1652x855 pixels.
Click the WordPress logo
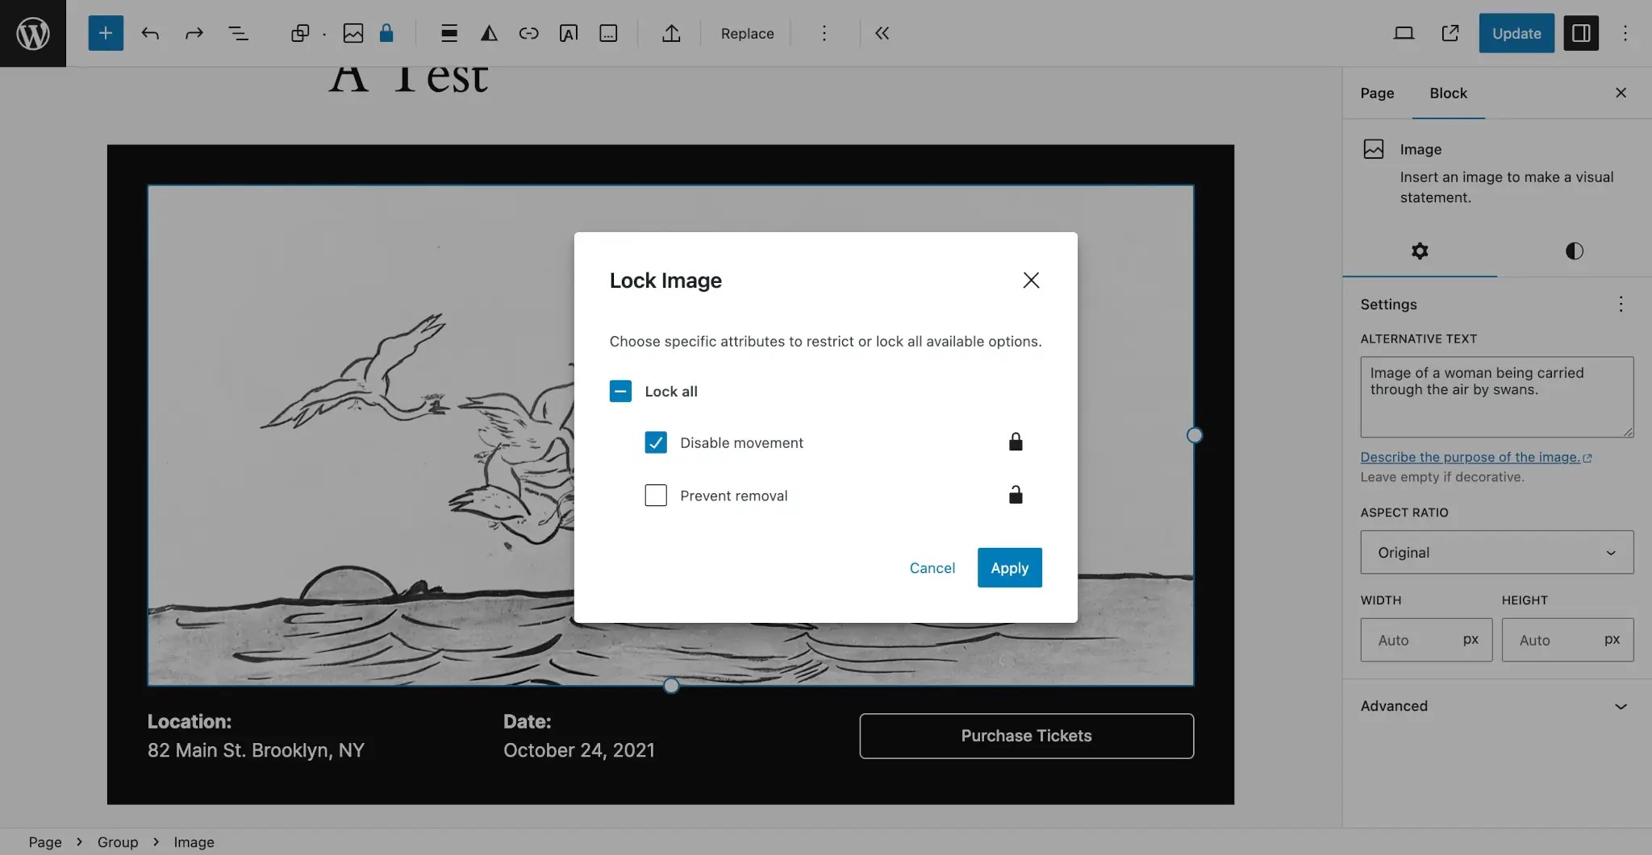coord(32,33)
